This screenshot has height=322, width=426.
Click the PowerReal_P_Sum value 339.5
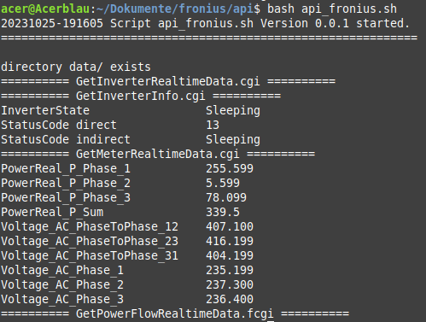(x=223, y=212)
